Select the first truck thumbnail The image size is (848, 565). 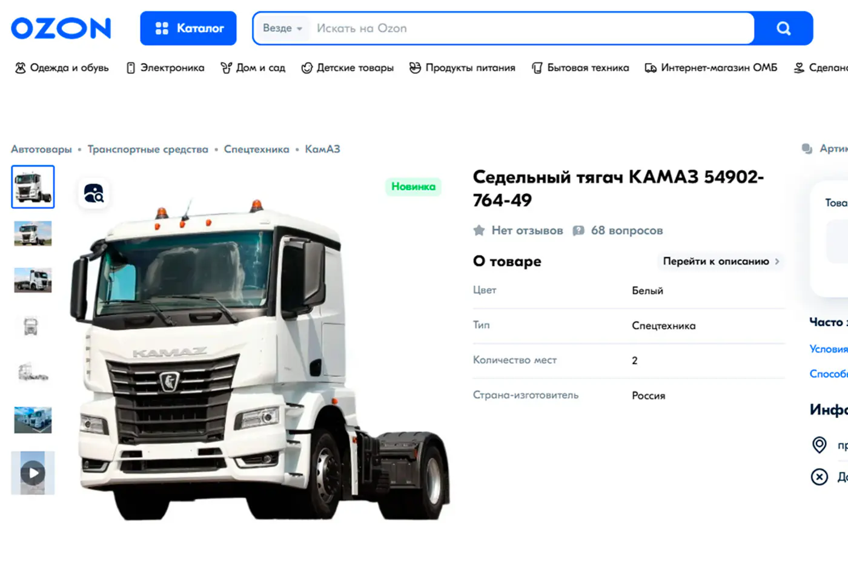coord(33,187)
